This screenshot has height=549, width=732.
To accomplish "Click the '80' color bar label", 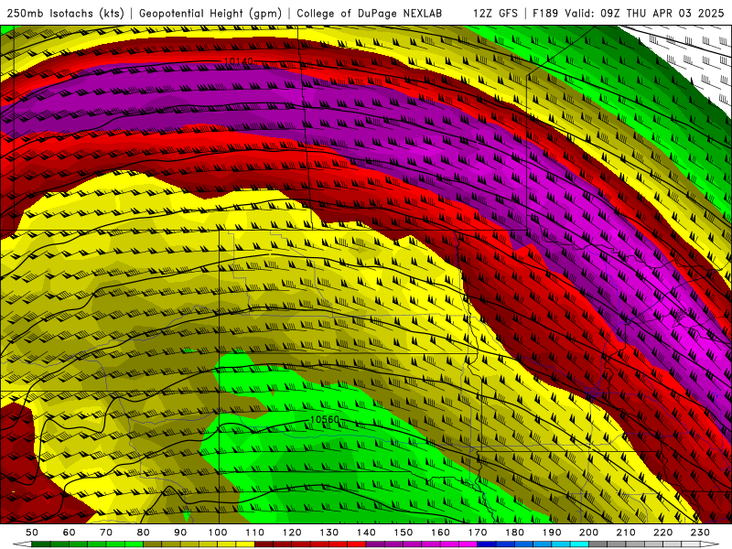I will pyautogui.click(x=144, y=533).
